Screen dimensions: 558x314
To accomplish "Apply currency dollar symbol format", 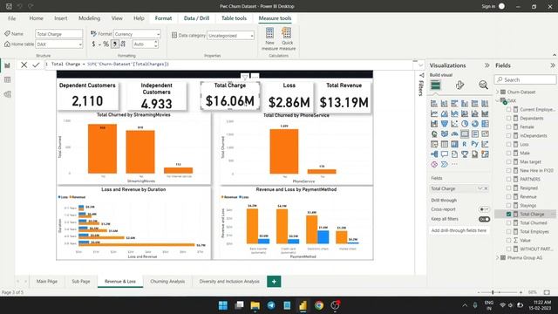I will click(x=93, y=44).
